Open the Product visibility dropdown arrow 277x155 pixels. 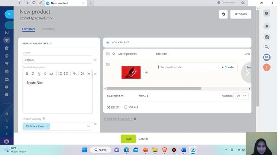click(x=88, y=126)
